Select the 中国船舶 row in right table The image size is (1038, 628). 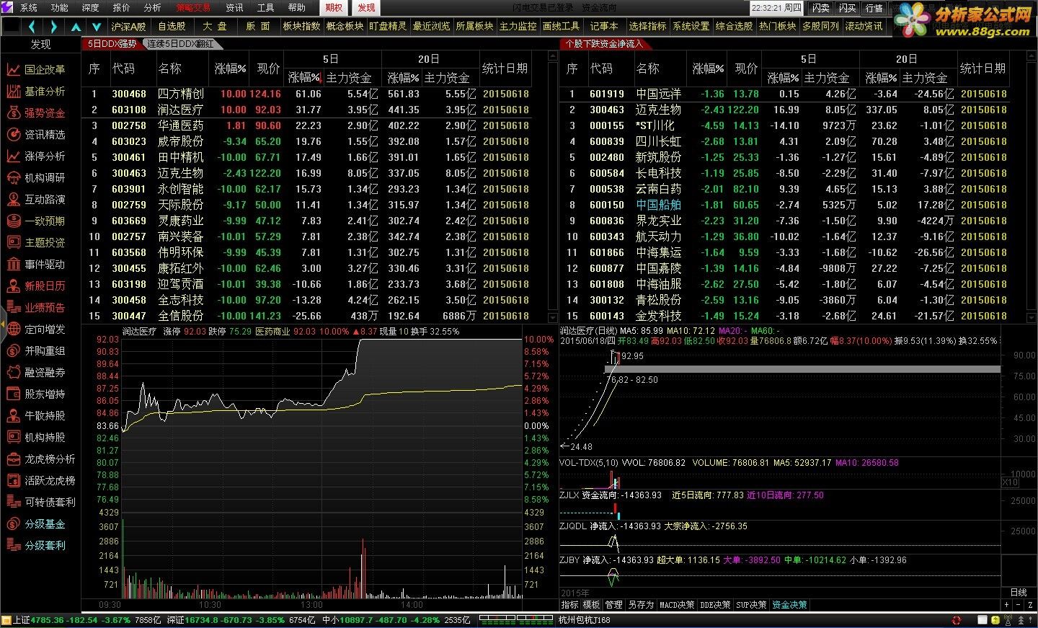pyautogui.click(x=785, y=205)
